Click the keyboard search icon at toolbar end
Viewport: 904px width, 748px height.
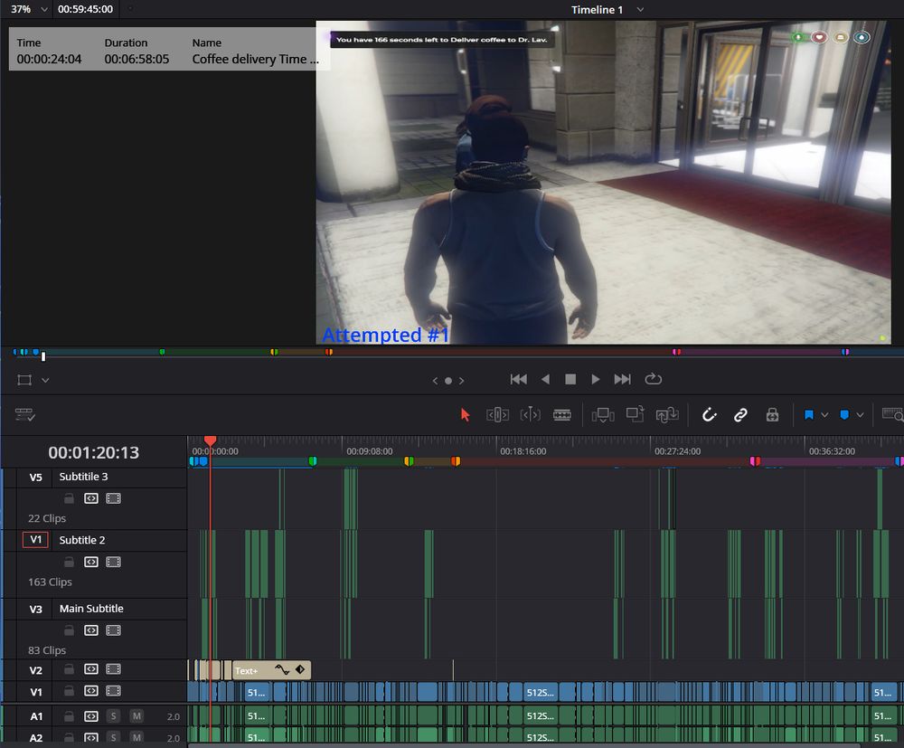[x=893, y=414]
